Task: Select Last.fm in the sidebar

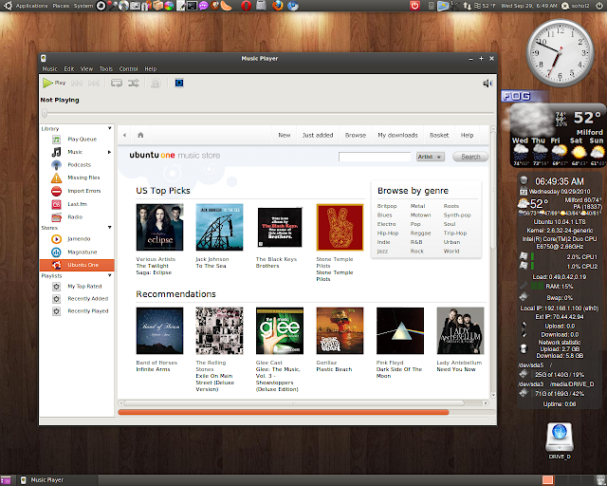Action: (x=77, y=204)
